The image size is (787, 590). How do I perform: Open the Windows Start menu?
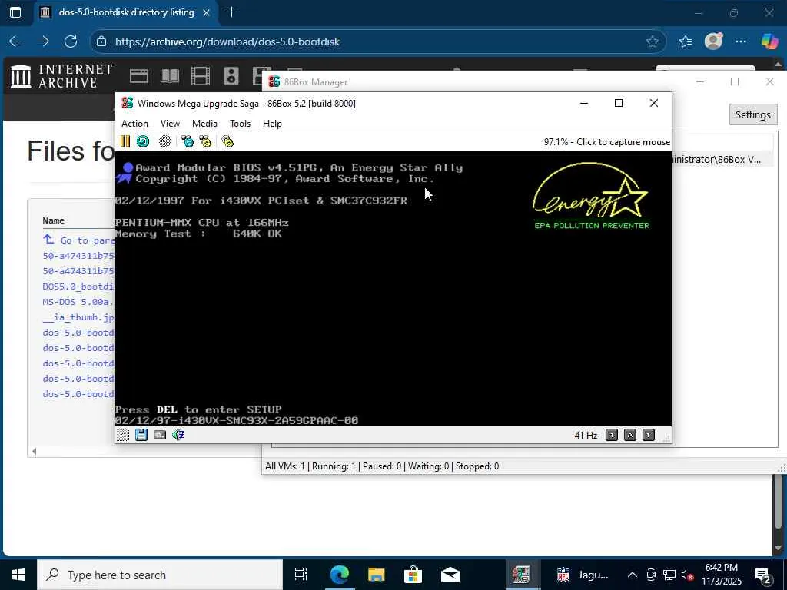[x=18, y=575]
